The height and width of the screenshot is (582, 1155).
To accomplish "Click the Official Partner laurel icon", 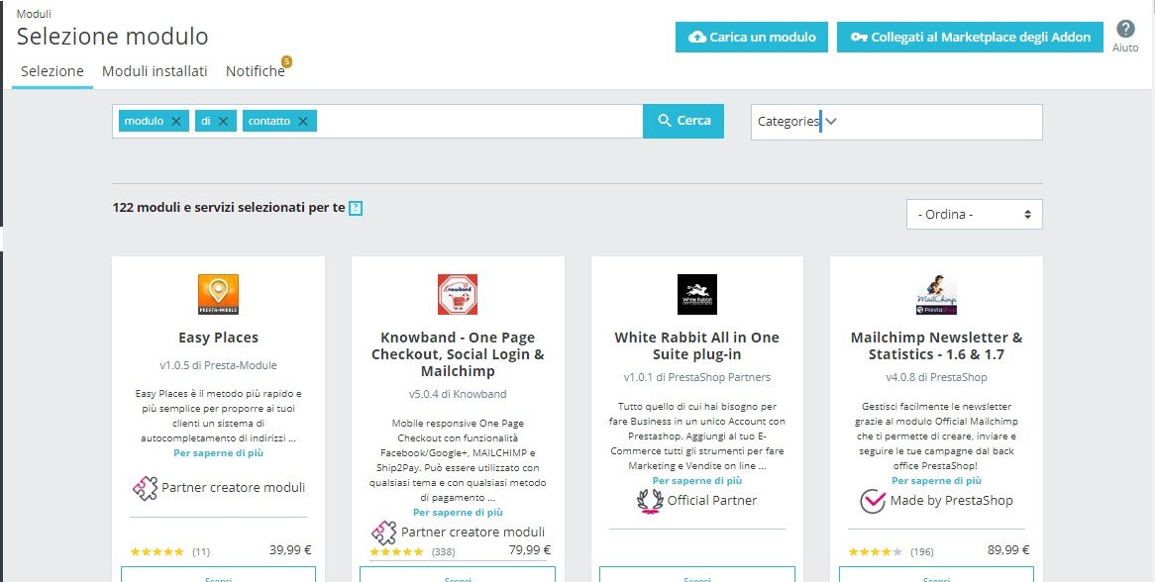I will coord(650,501).
